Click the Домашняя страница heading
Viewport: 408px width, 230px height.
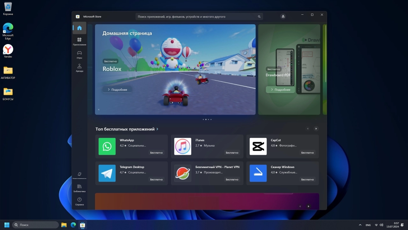127,33
